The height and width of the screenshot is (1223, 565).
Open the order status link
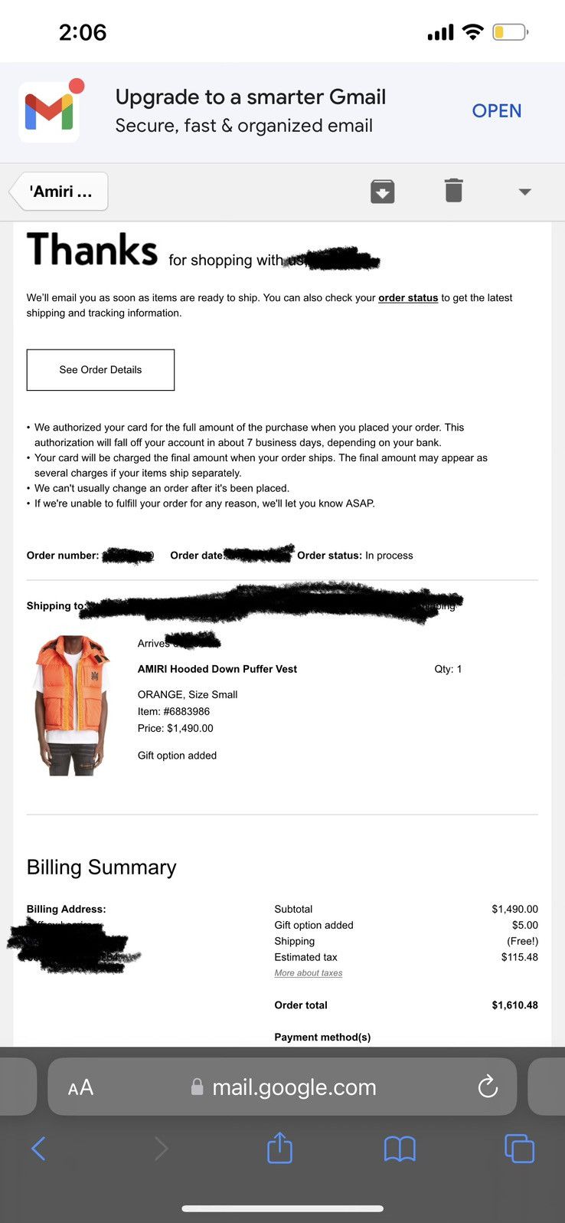coord(408,297)
